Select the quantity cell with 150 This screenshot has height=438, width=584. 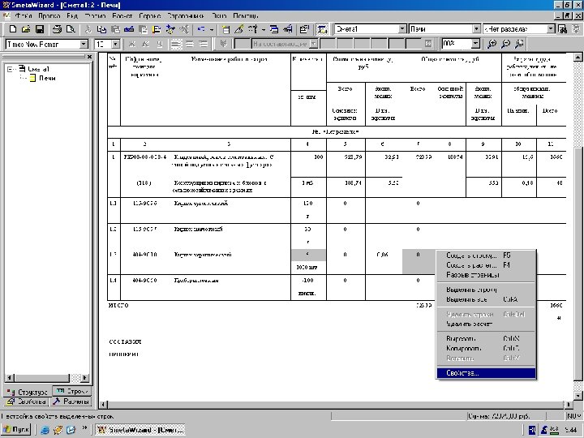click(308, 204)
